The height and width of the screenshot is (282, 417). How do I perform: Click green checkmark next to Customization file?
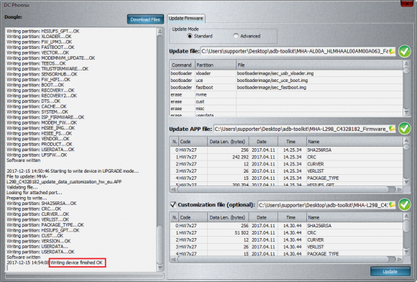click(405, 204)
